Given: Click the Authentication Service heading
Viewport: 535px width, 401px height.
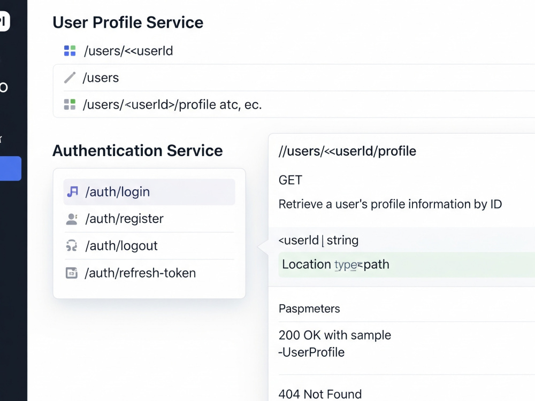Looking at the screenshot, I should (137, 151).
